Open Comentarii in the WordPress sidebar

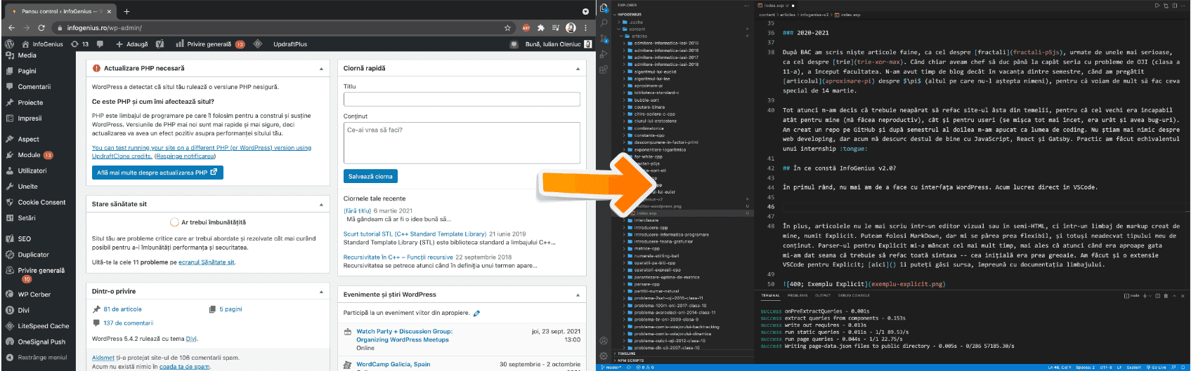click(x=34, y=87)
